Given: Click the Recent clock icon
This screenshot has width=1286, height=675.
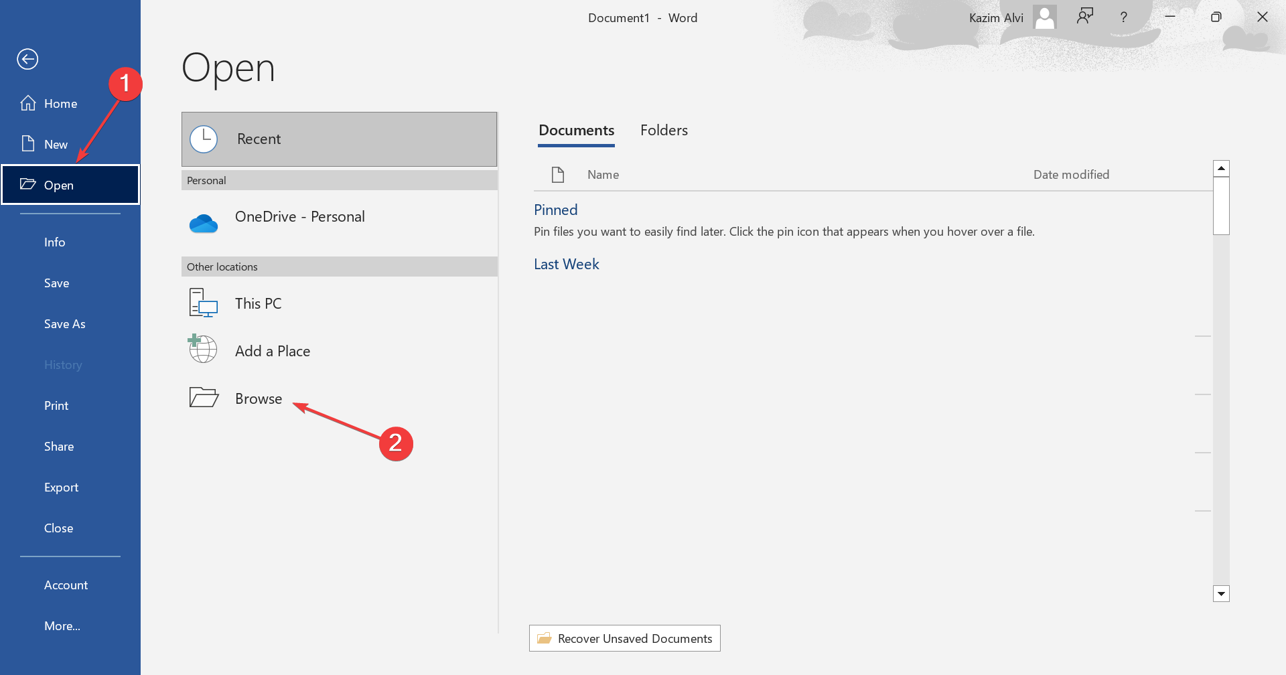Looking at the screenshot, I should click(204, 139).
